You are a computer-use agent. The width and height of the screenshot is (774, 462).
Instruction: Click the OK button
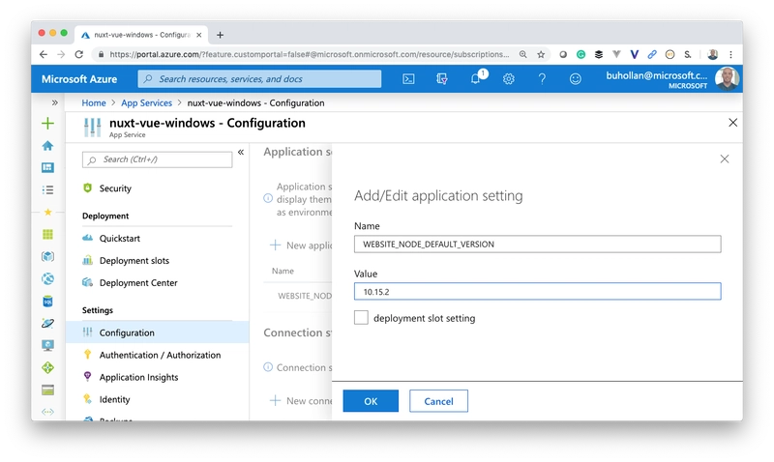click(371, 401)
